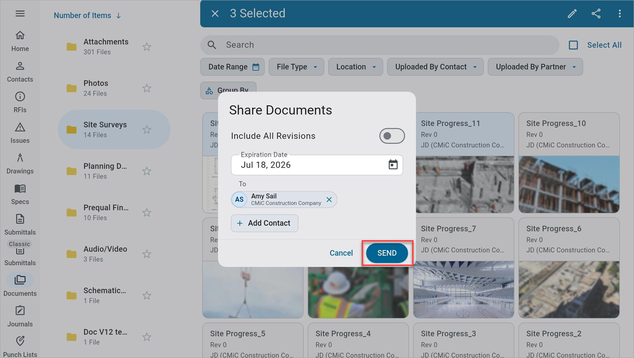Open the hamburger menu icon
The image size is (634, 358).
click(x=20, y=13)
